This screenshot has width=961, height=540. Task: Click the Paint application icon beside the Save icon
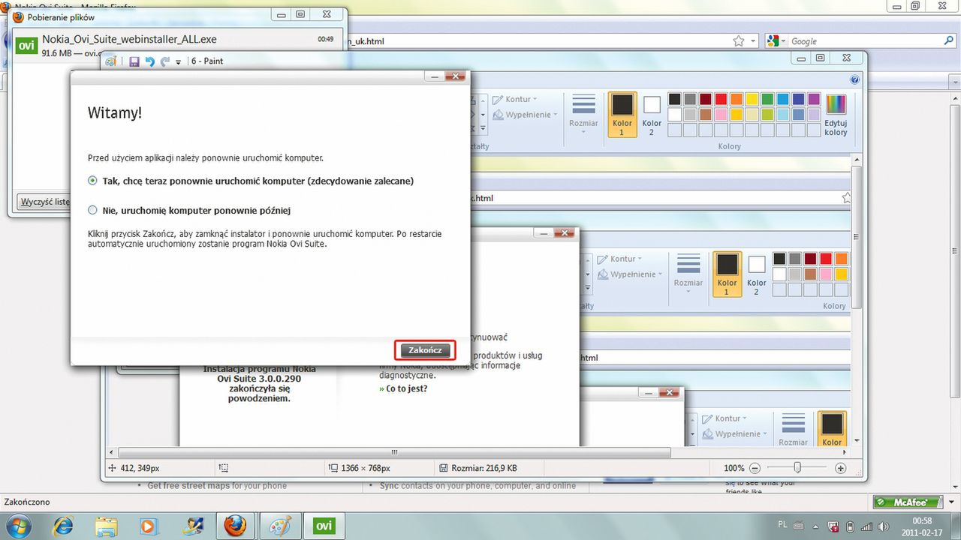pos(111,61)
